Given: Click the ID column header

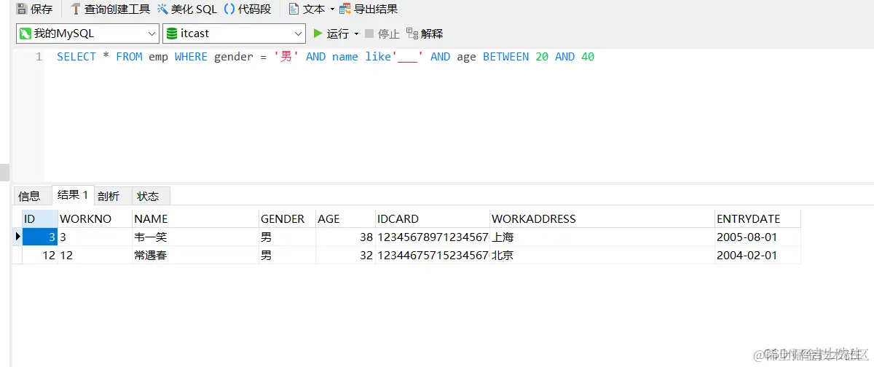Looking at the screenshot, I should [x=40, y=218].
